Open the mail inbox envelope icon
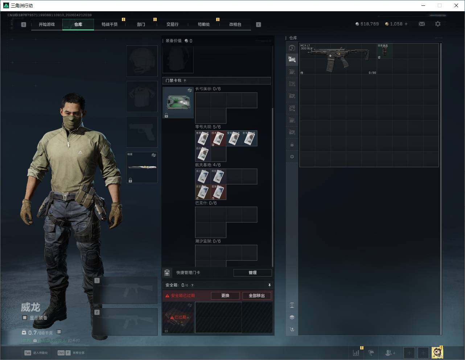 [422, 24]
